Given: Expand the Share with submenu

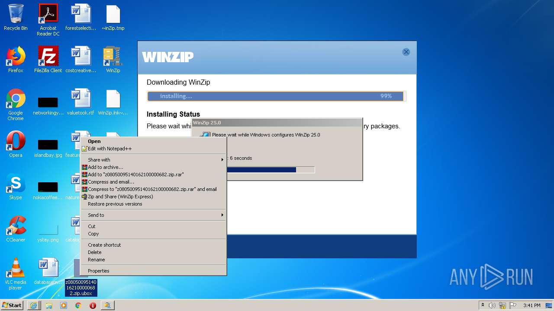Looking at the screenshot, I should coord(153,160).
